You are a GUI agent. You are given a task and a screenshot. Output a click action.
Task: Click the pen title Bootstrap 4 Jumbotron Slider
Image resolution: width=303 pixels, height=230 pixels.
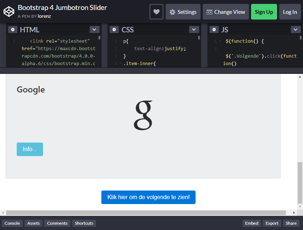63,8
